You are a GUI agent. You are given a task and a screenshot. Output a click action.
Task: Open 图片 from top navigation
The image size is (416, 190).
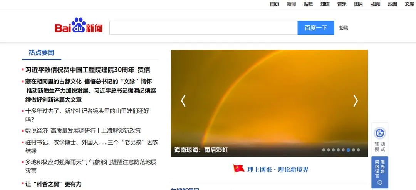(359, 4)
